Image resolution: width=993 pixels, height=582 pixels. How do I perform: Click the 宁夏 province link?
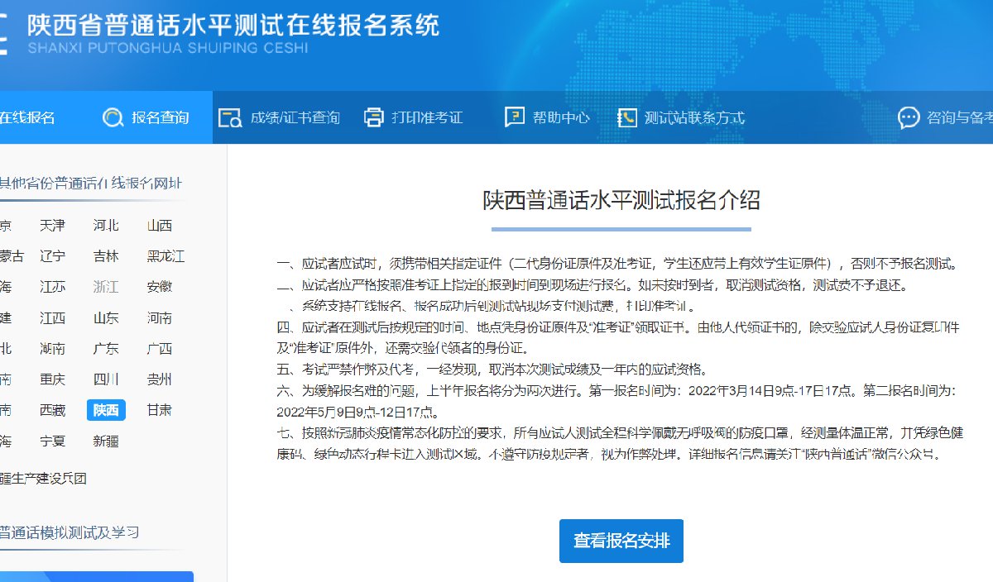click(x=52, y=441)
